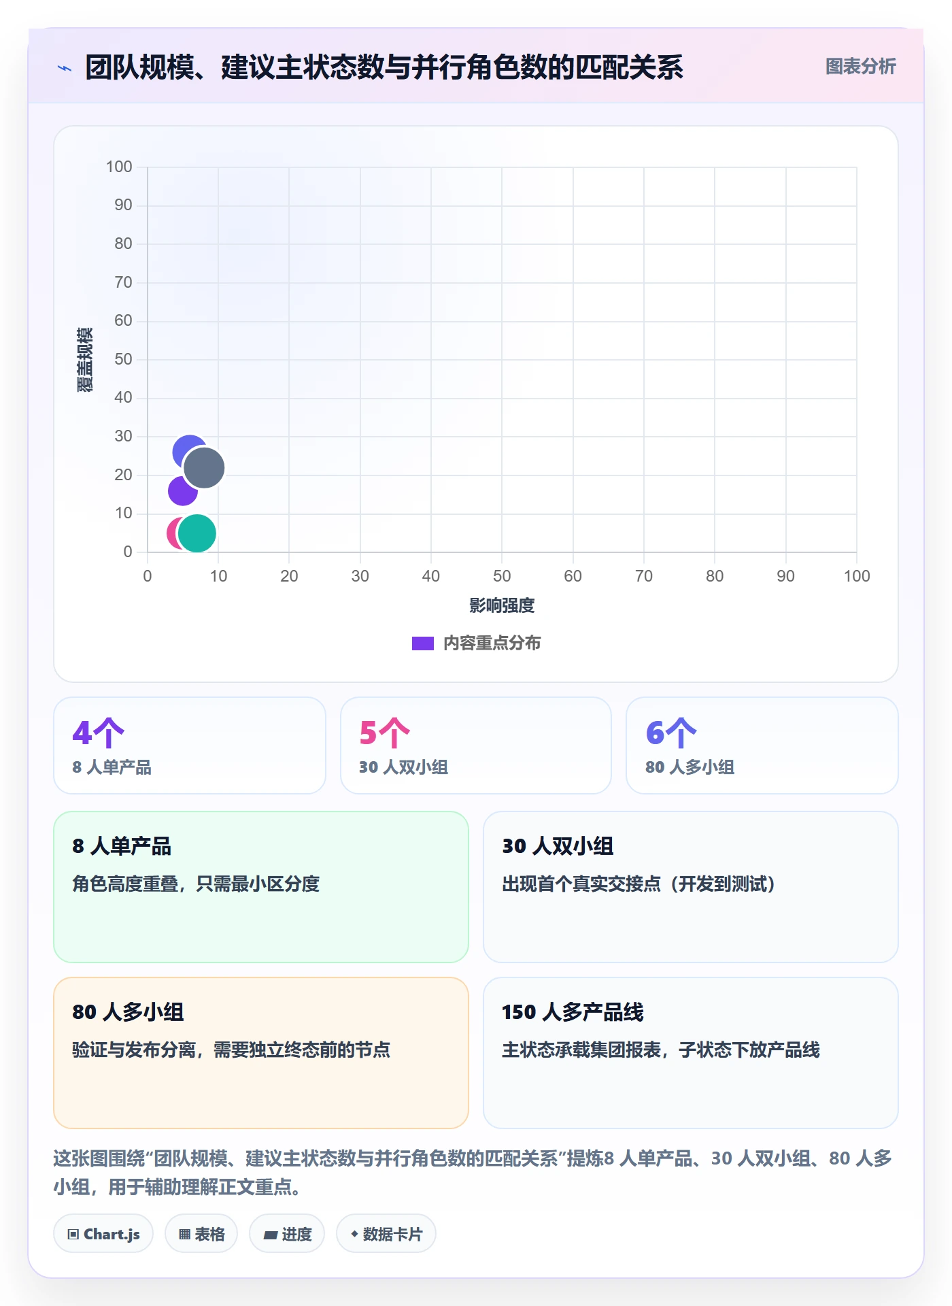Open the 150 人多产品线 card
Image resolution: width=952 pixels, height=1306 pixels.
tap(691, 1053)
